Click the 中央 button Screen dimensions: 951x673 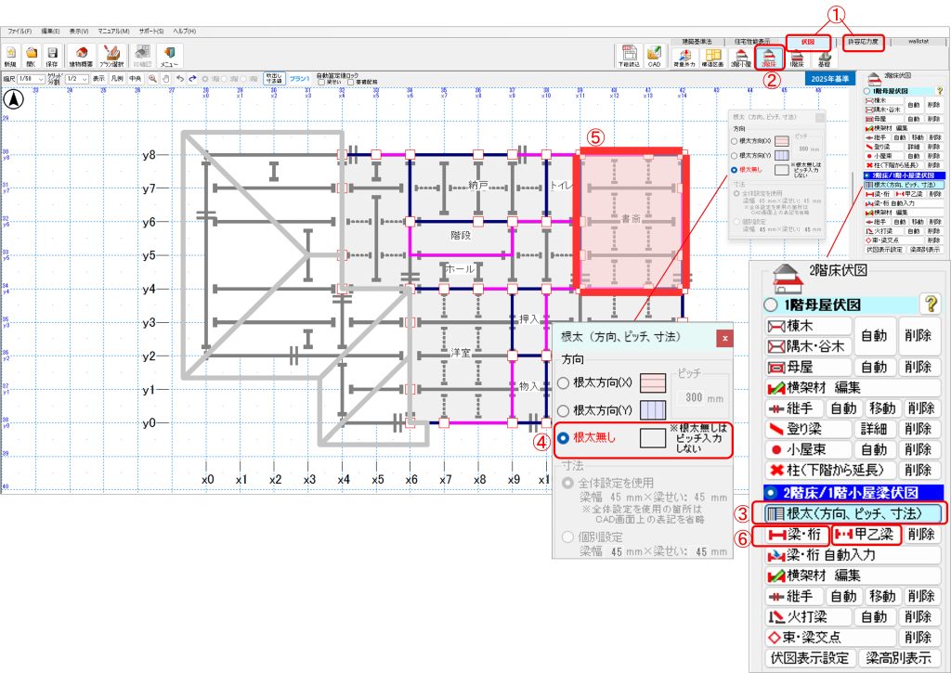point(136,79)
